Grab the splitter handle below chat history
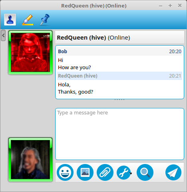187x192 pixels. click(119, 100)
